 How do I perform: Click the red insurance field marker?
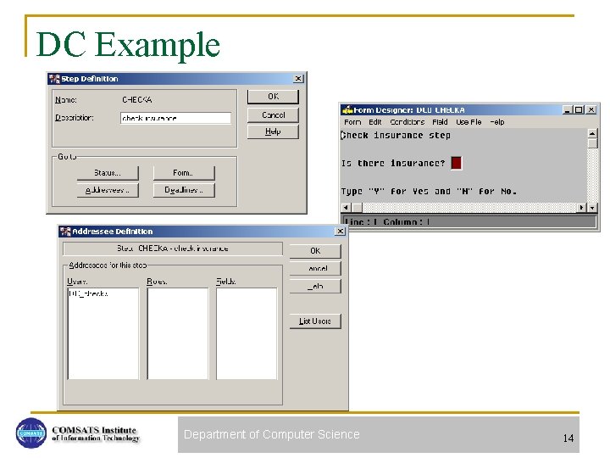(x=457, y=163)
